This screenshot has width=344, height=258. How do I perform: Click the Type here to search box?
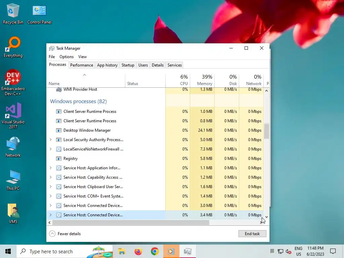point(65,251)
